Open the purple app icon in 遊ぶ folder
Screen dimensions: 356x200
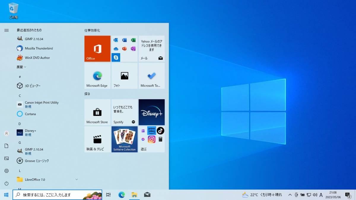pos(143,130)
